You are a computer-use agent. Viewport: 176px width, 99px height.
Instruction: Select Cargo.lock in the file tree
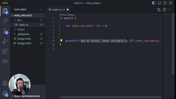(24, 38)
